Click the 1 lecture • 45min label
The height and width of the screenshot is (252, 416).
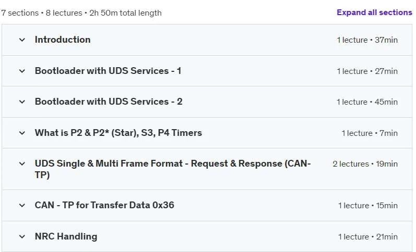point(367,102)
